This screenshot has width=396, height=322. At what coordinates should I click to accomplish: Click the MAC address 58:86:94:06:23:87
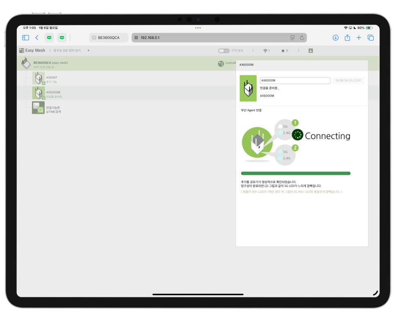point(348,80)
